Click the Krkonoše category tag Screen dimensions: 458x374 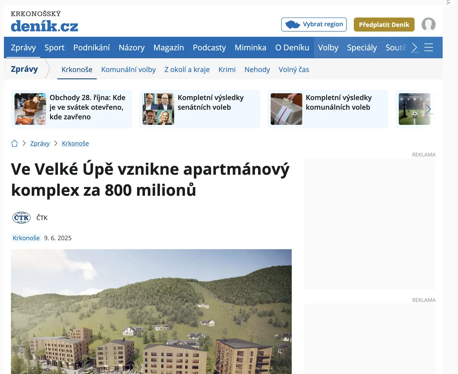click(26, 238)
